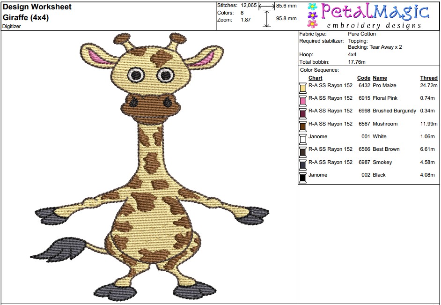This screenshot has width=441, height=305.
Task: Click the Colors value '8'
Action: pos(242,13)
